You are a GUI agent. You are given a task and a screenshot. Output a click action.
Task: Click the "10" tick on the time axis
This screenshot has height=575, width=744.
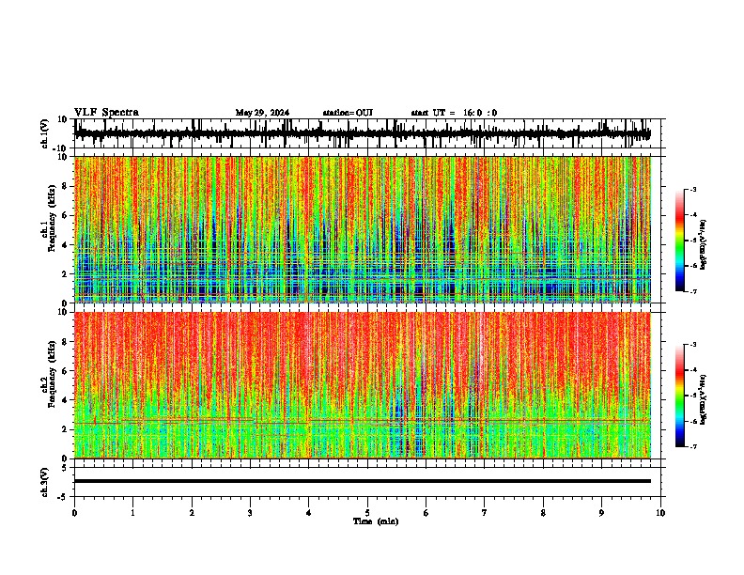(x=660, y=513)
